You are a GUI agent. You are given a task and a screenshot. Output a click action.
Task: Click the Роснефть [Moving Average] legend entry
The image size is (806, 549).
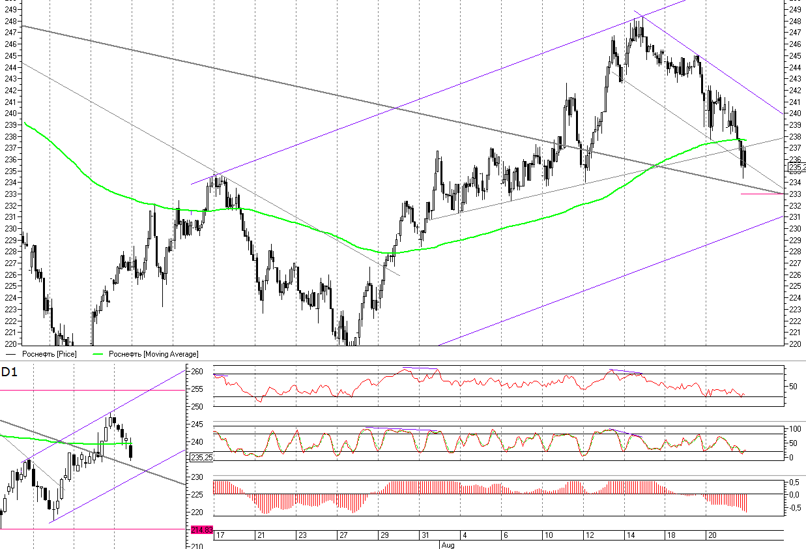pyautogui.click(x=153, y=354)
